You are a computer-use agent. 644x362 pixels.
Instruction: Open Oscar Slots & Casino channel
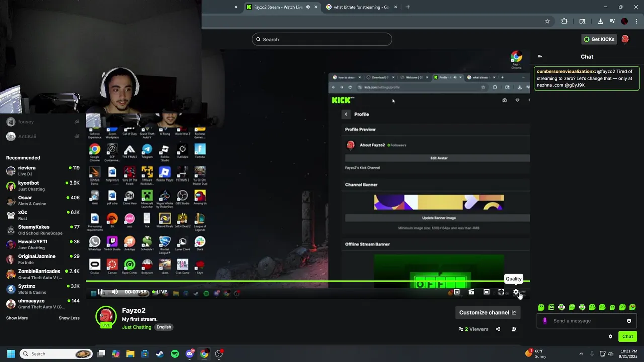[43, 200]
